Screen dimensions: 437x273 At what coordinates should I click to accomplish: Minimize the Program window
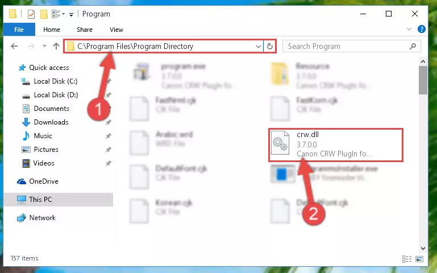[363, 14]
